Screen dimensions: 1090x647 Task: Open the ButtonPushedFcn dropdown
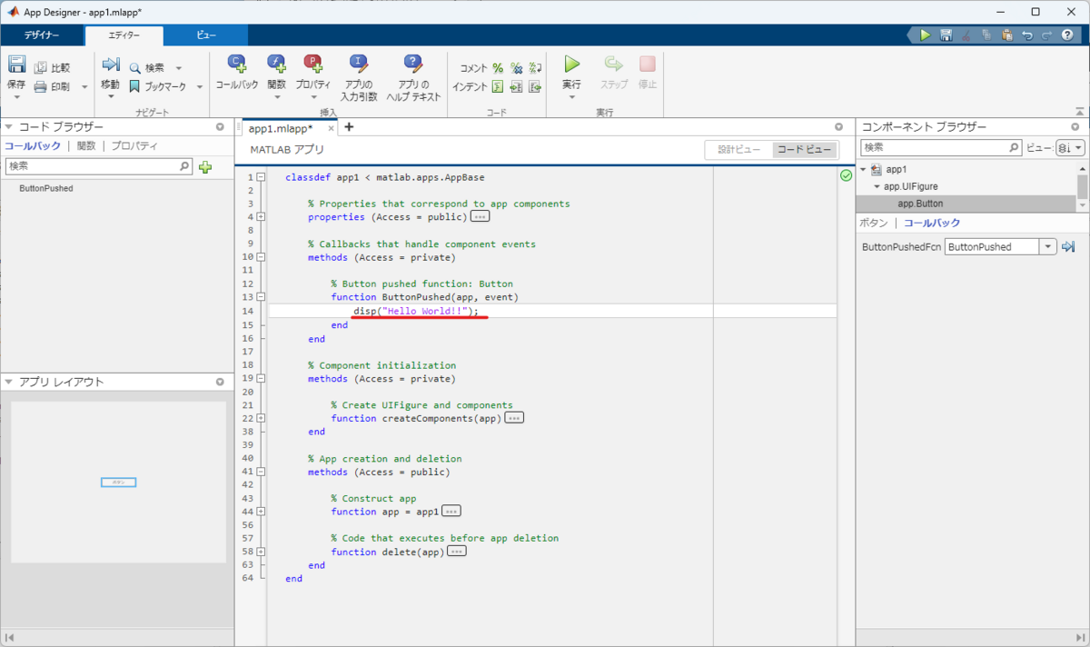(x=1047, y=247)
